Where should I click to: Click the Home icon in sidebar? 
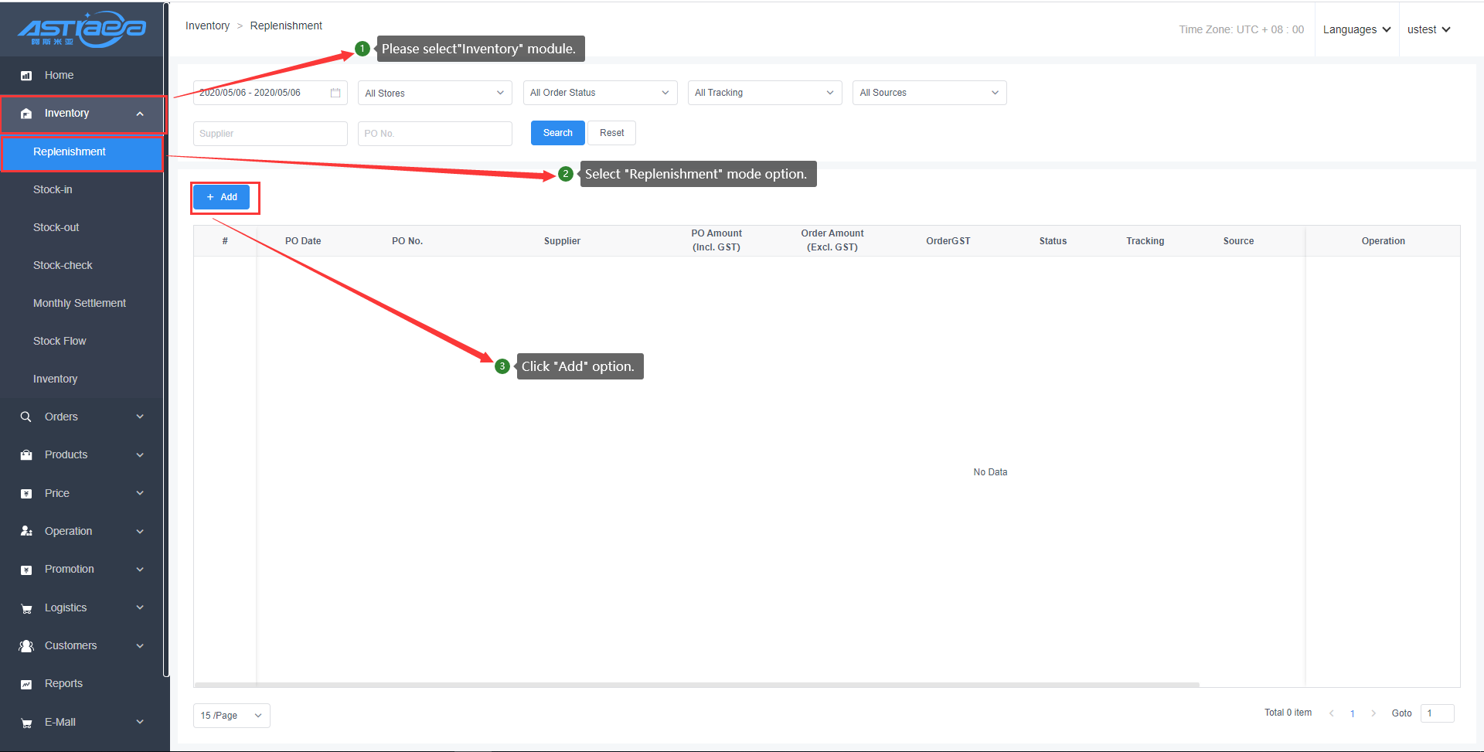[26, 76]
